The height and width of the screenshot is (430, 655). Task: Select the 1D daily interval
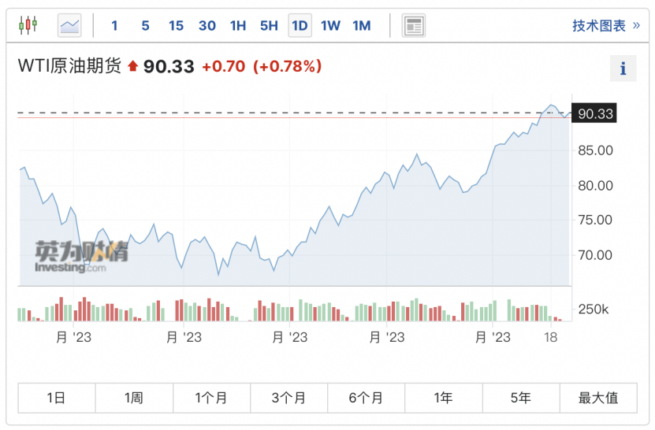[300, 25]
